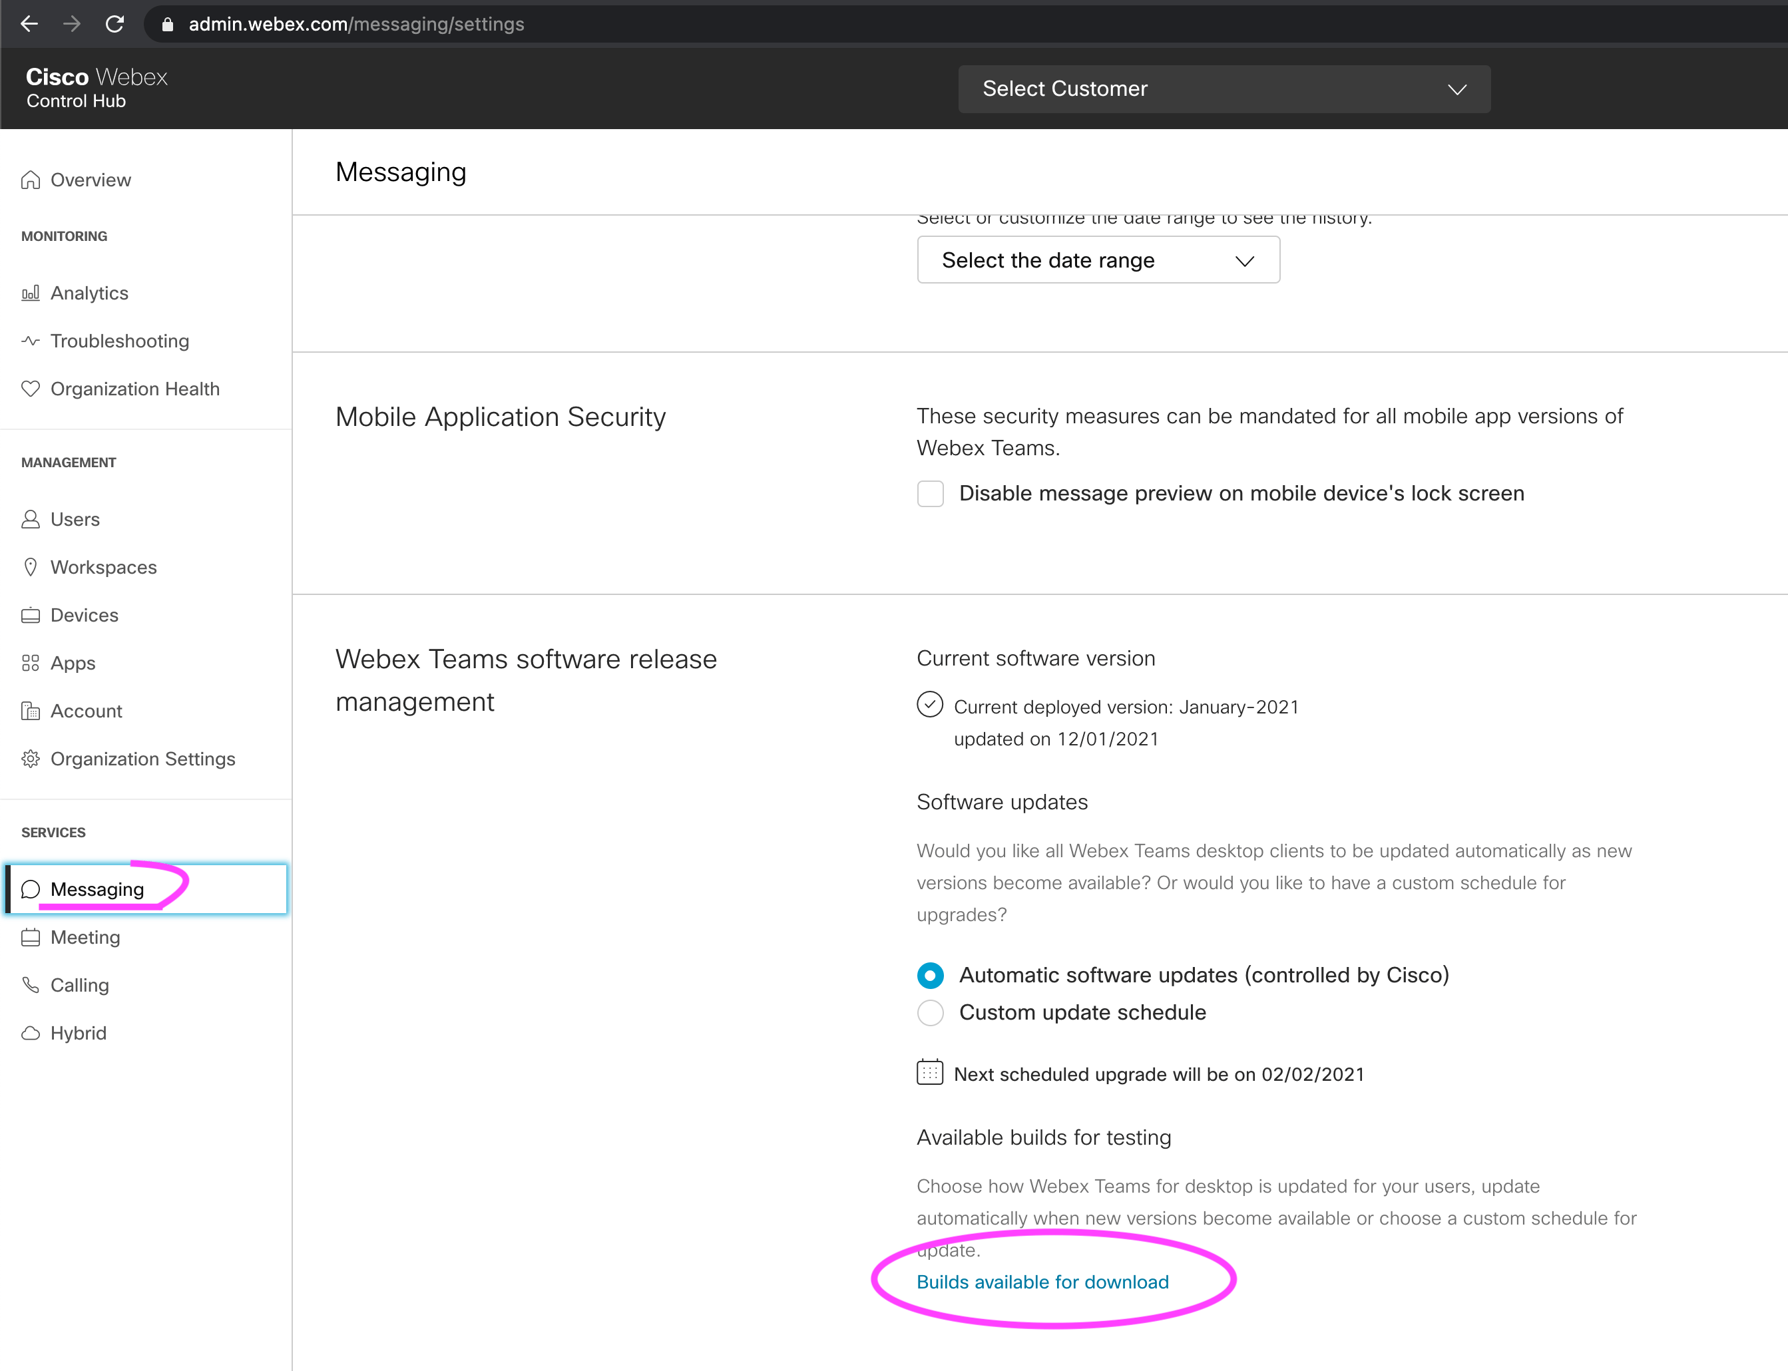Open the Devices section in sidebar
The height and width of the screenshot is (1371, 1788).
84,616
